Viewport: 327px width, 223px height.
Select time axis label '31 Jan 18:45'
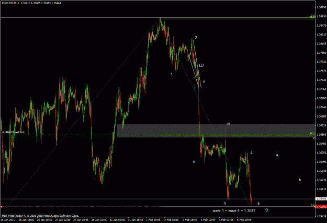pyautogui.click(x=136, y=220)
